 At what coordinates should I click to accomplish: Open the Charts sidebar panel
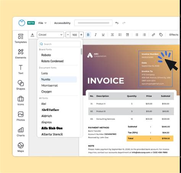[21, 132]
